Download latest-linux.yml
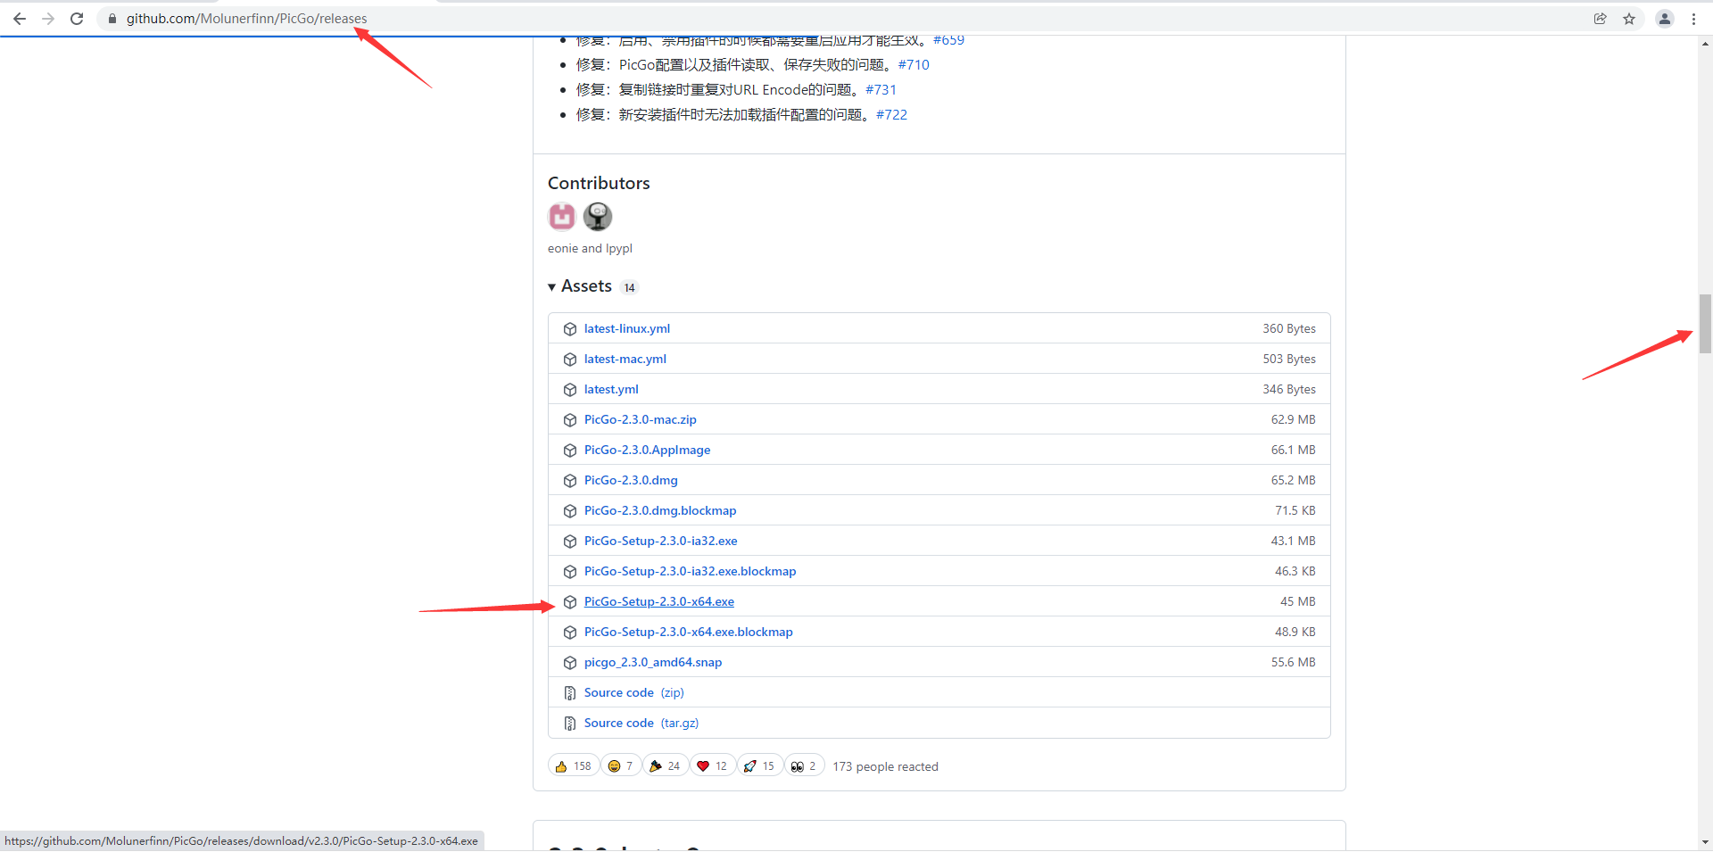 [x=627, y=328]
